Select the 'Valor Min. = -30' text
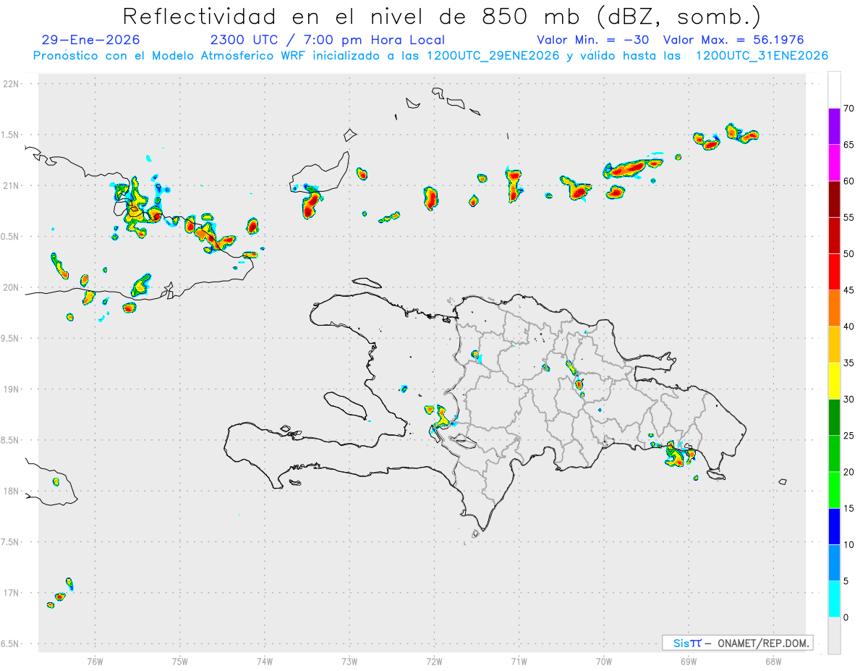This screenshot has height=671, width=868. pos(593,40)
